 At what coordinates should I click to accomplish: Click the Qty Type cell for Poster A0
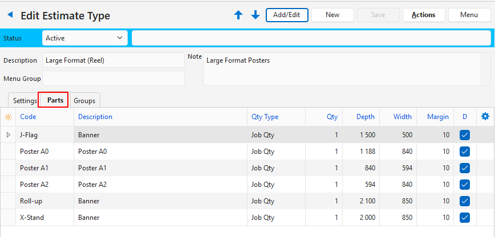point(276,152)
